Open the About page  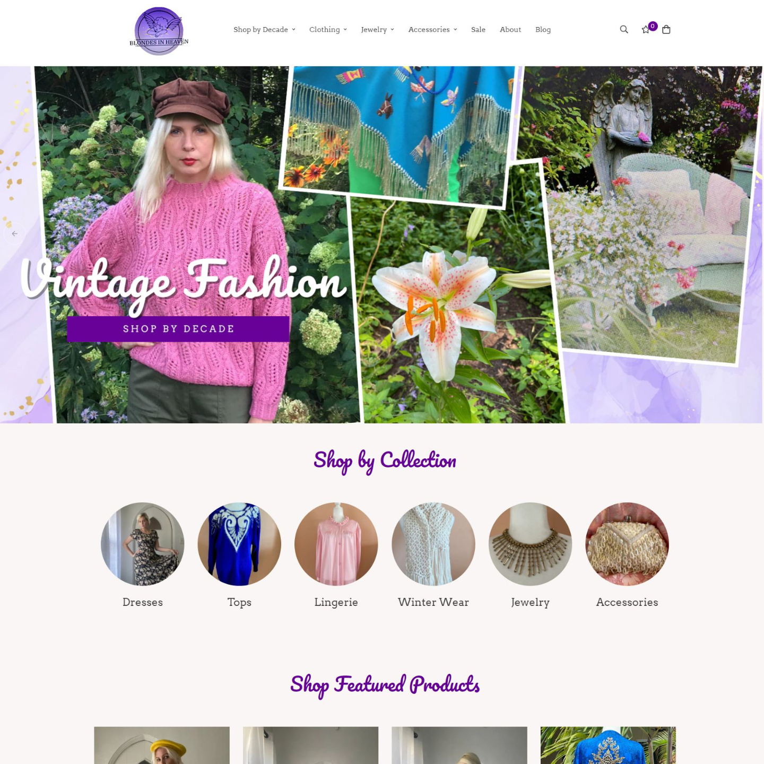[x=510, y=30]
